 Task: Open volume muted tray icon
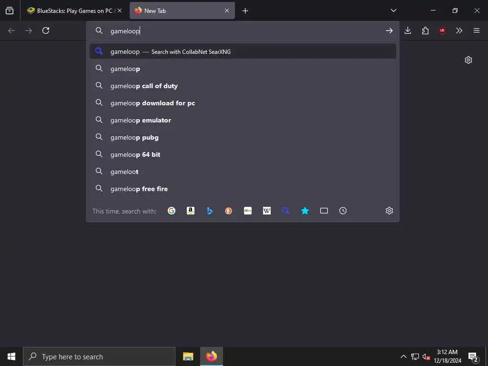426,356
